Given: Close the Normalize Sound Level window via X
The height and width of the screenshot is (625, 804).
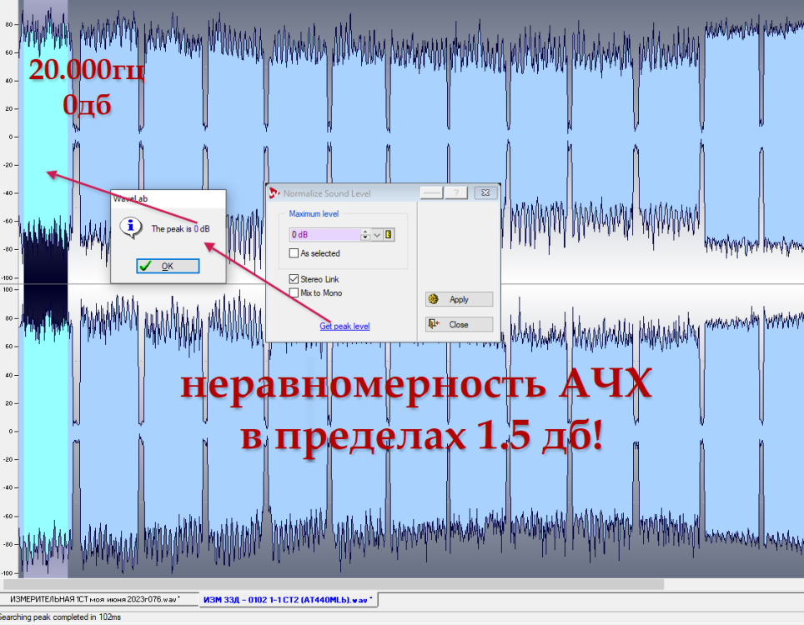Looking at the screenshot, I should click(x=484, y=192).
